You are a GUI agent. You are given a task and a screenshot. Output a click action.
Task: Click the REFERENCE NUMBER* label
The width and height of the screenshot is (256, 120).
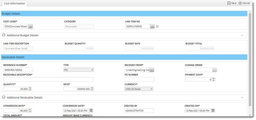pos(15,65)
